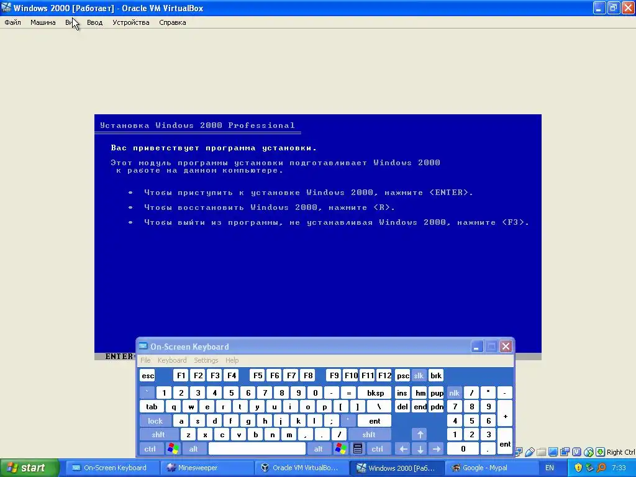636x477 pixels.
Task: Click the left Windows logo key on keyboard
Action: (173, 448)
